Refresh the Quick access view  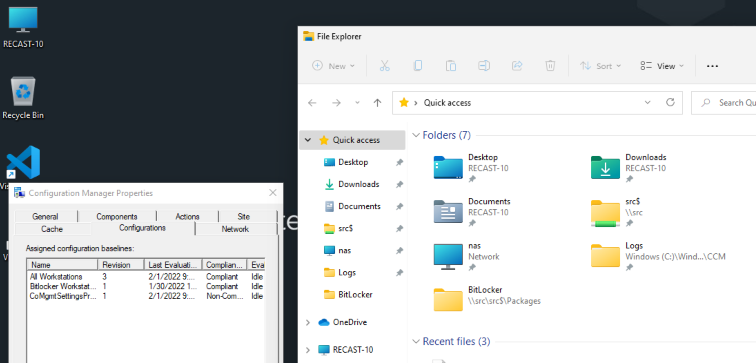[x=670, y=102]
